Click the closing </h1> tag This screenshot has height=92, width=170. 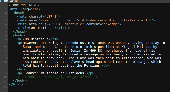click(x=53, y=39)
